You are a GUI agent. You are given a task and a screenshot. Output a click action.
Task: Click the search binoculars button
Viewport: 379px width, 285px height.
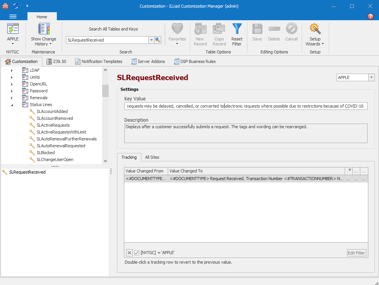coord(158,40)
